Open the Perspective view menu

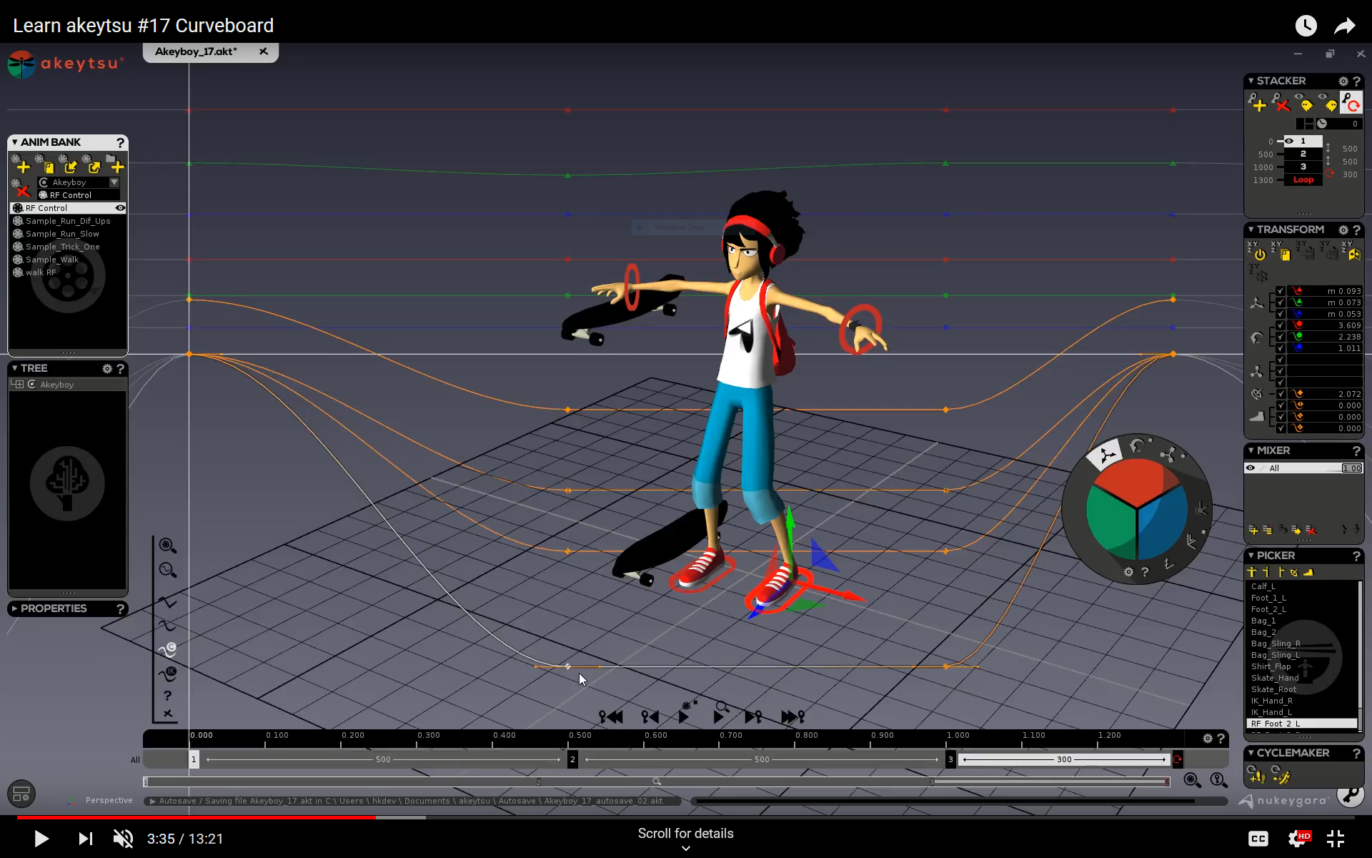(x=109, y=800)
